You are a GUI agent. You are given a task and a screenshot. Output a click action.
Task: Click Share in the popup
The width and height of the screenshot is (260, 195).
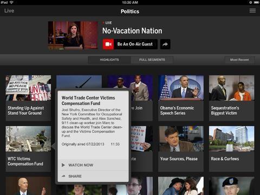pyautogui.click(x=93, y=176)
